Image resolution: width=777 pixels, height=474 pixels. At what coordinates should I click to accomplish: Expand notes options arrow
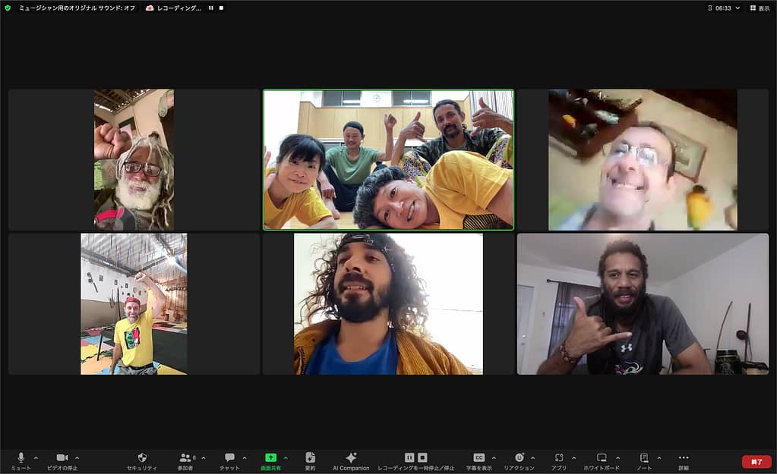659,458
